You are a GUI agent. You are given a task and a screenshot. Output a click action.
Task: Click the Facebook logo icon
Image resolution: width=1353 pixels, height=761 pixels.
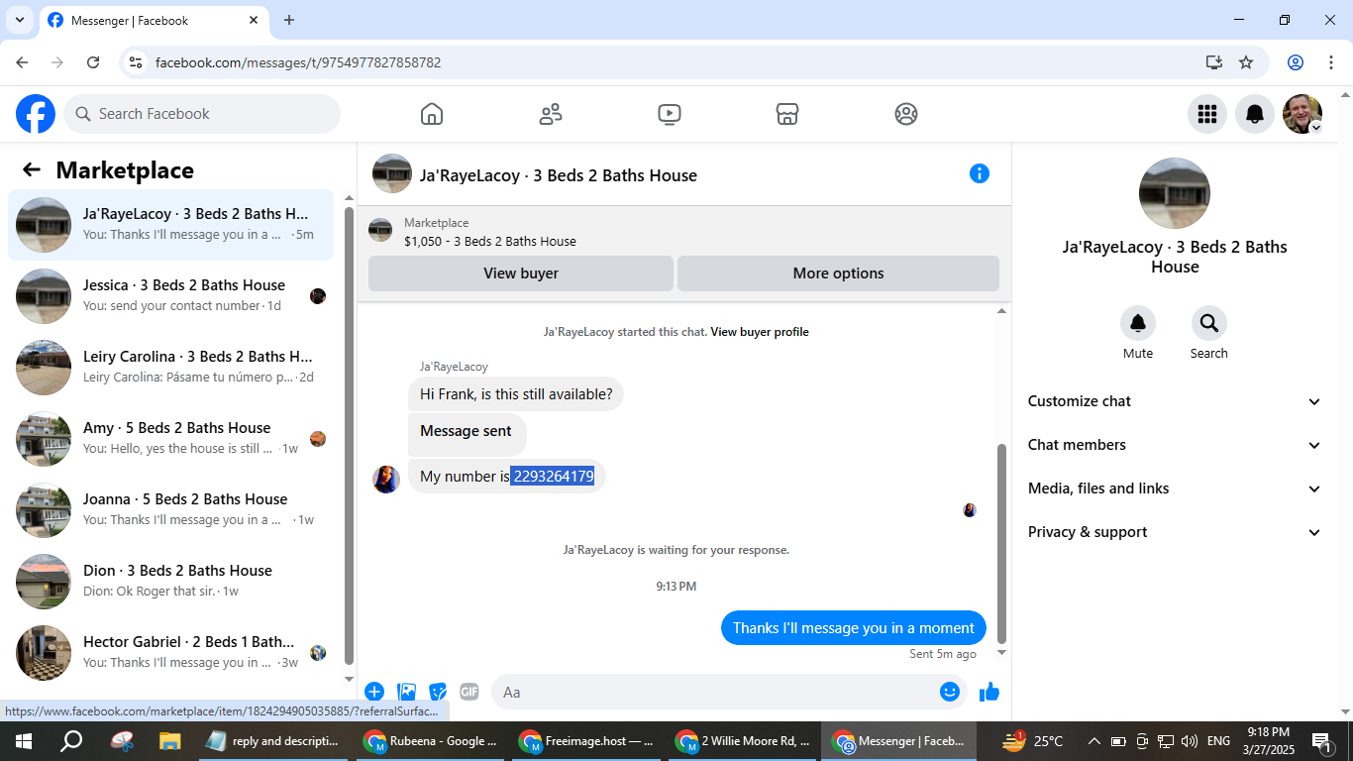point(36,114)
